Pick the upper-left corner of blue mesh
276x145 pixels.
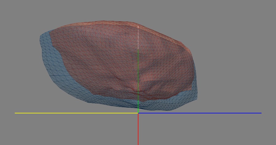coord(41,35)
